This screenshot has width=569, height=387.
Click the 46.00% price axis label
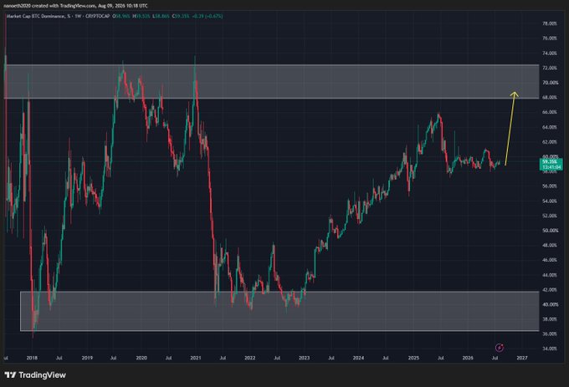pyautogui.click(x=550, y=260)
